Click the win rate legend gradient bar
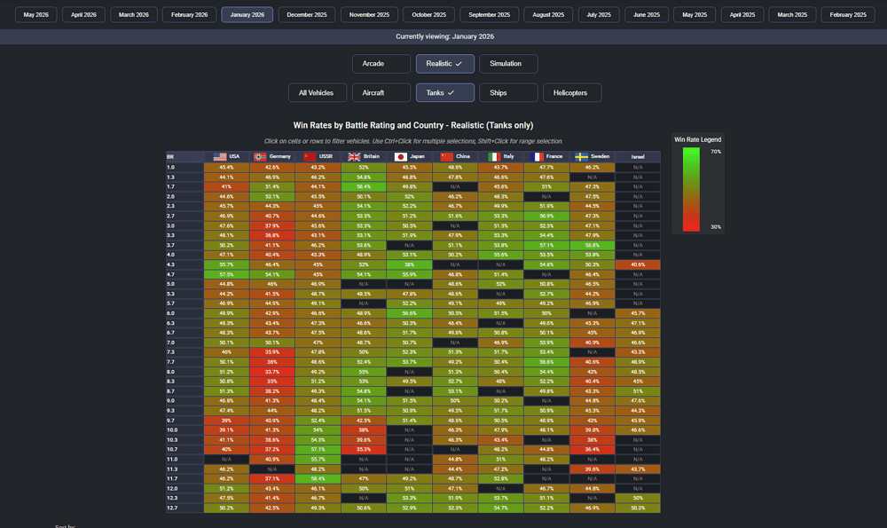This screenshot has height=528, width=887. click(691, 190)
